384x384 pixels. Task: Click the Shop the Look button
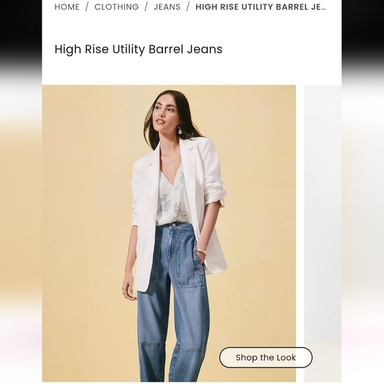pyautogui.click(x=265, y=358)
